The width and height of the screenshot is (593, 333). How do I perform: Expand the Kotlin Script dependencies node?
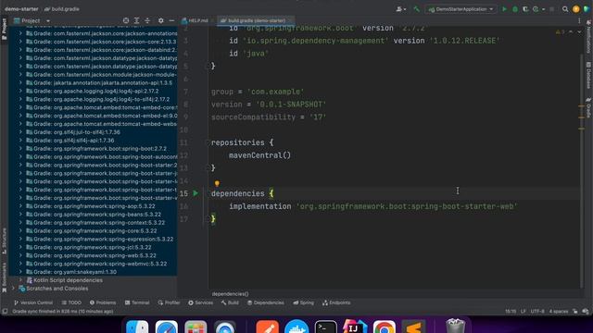click(20, 280)
